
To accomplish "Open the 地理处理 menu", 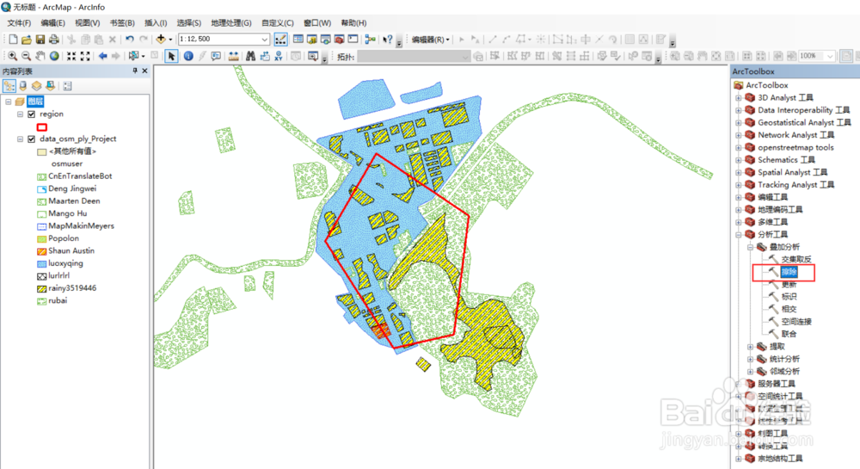I will coord(230,23).
